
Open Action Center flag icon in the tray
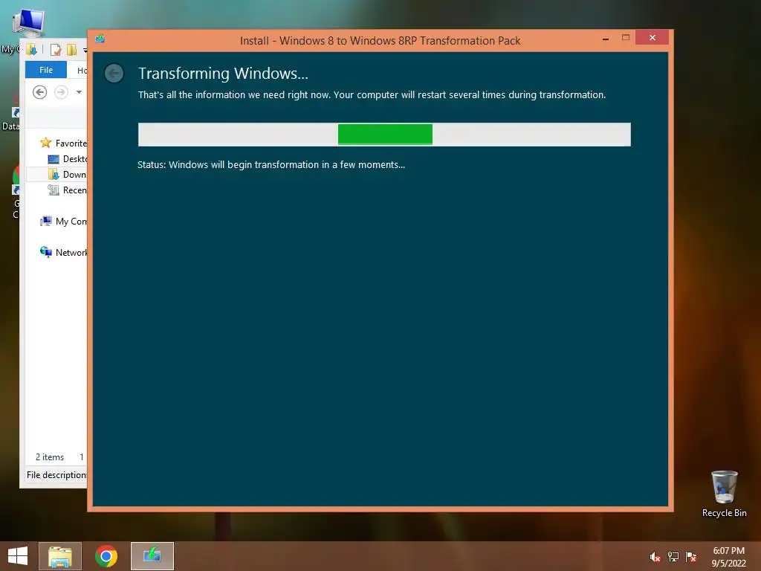pyautogui.click(x=691, y=557)
